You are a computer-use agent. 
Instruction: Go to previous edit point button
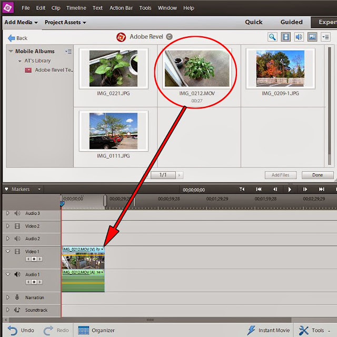[x=259, y=189]
